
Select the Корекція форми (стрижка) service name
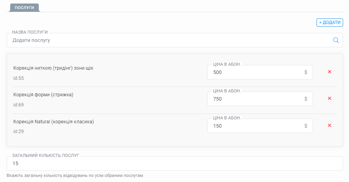click(x=43, y=95)
